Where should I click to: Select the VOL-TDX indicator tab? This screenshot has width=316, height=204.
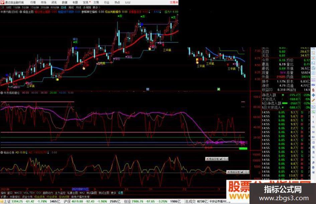click(29, 193)
